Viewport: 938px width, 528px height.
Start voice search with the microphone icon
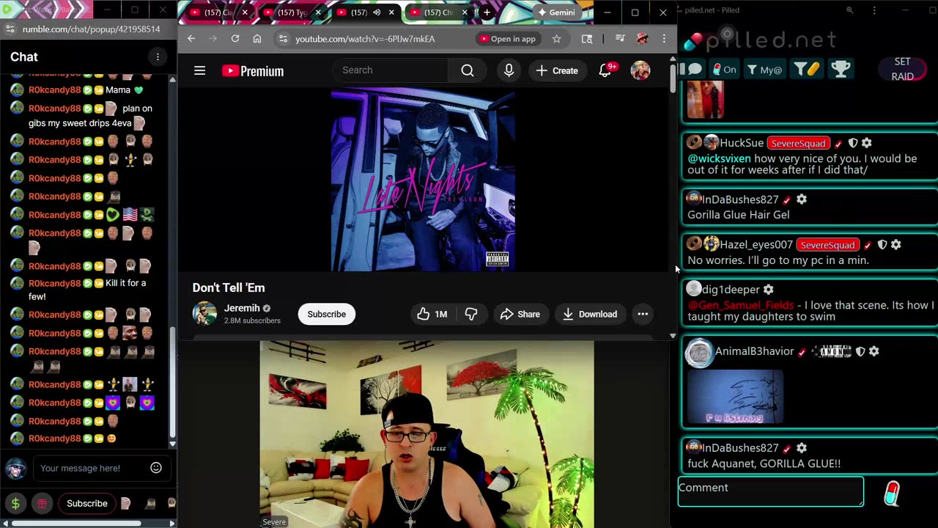point(509,70)
